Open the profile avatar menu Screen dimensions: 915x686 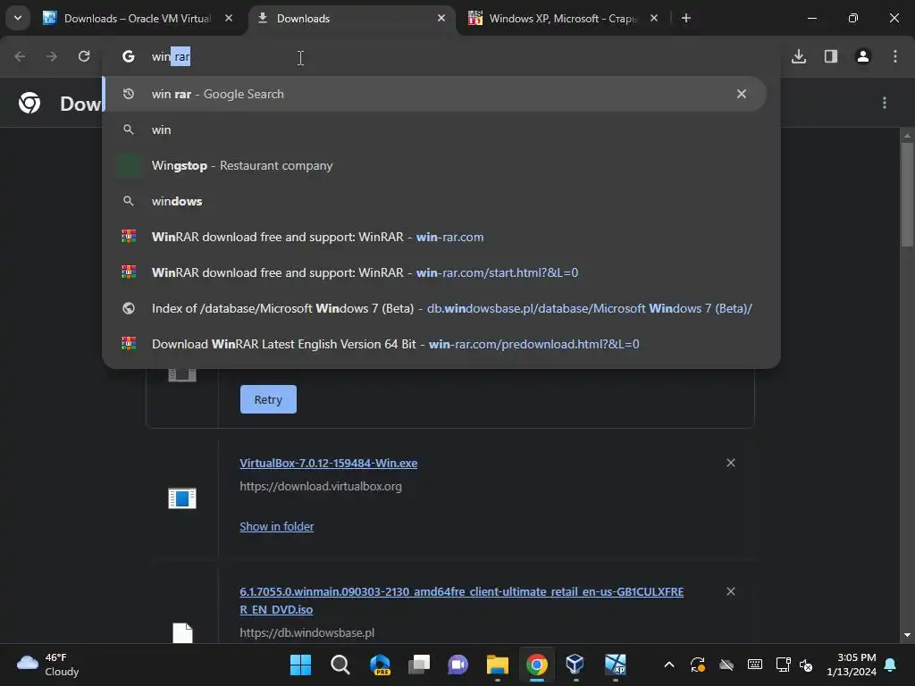[x=863, y=56]
